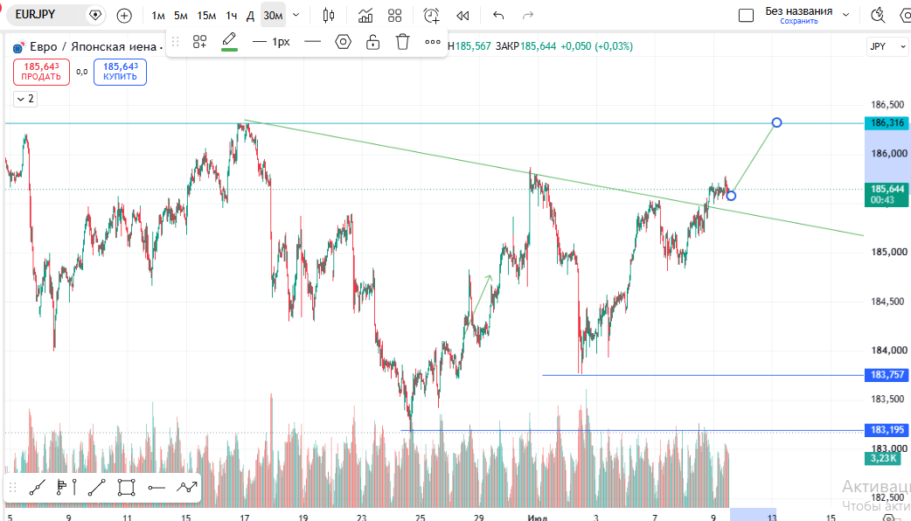Open the EURJPY symbol search

click(x=36, y=15)
